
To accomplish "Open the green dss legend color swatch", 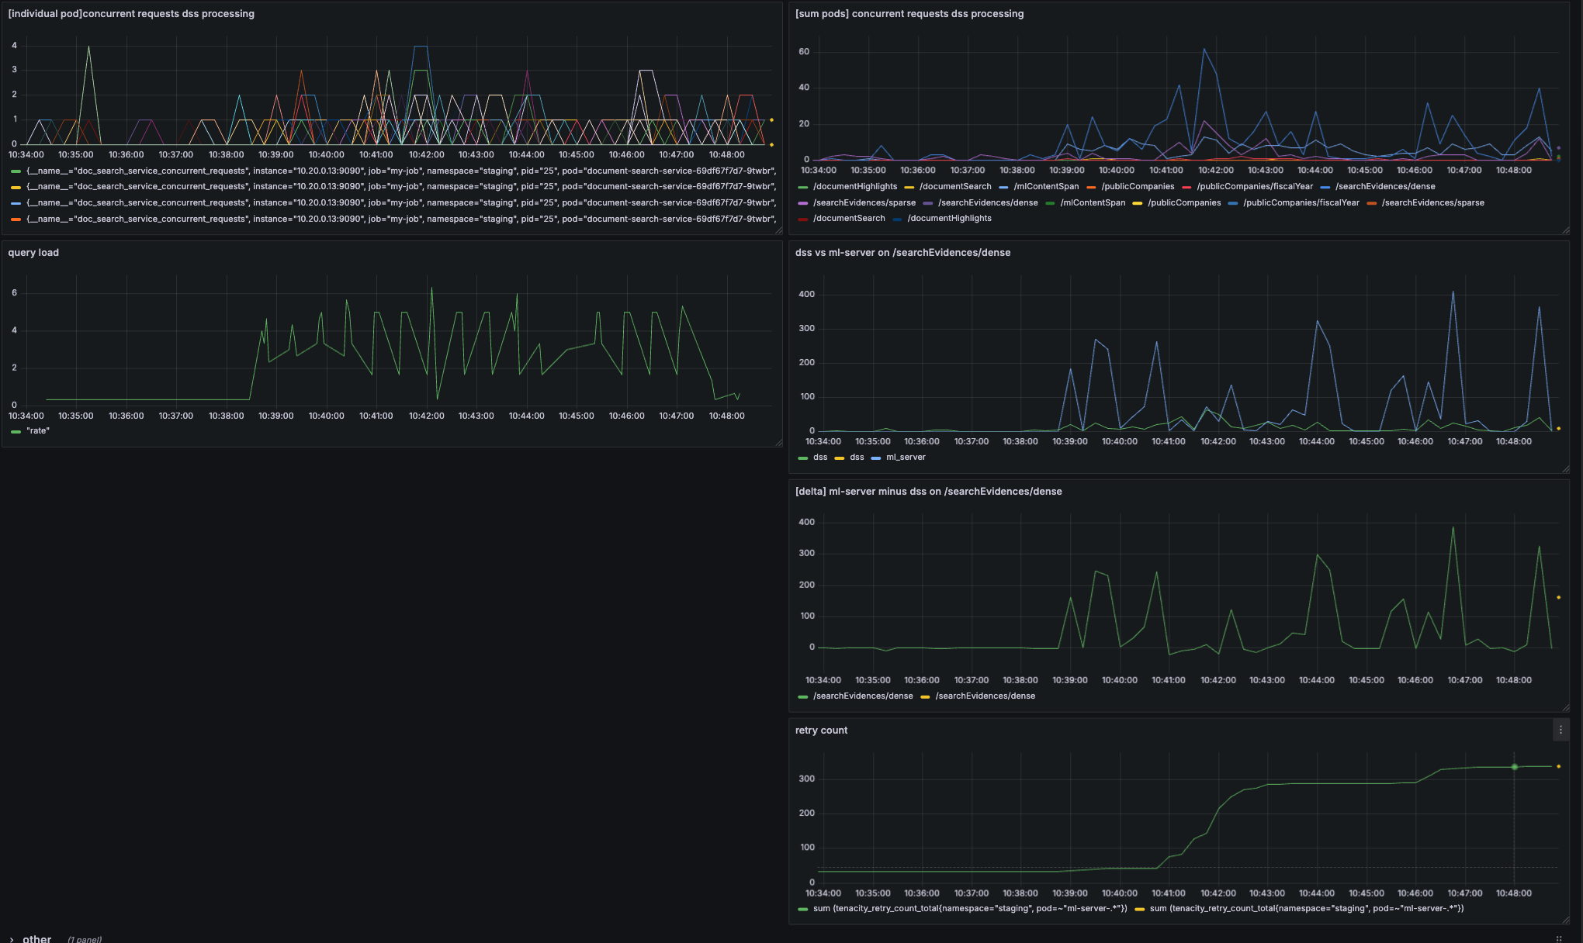I will coord(802,458).
